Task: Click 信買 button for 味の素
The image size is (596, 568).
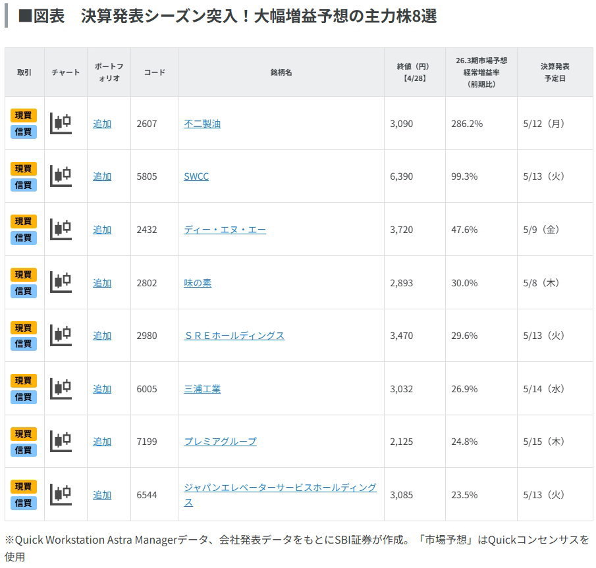Action: 24,291
